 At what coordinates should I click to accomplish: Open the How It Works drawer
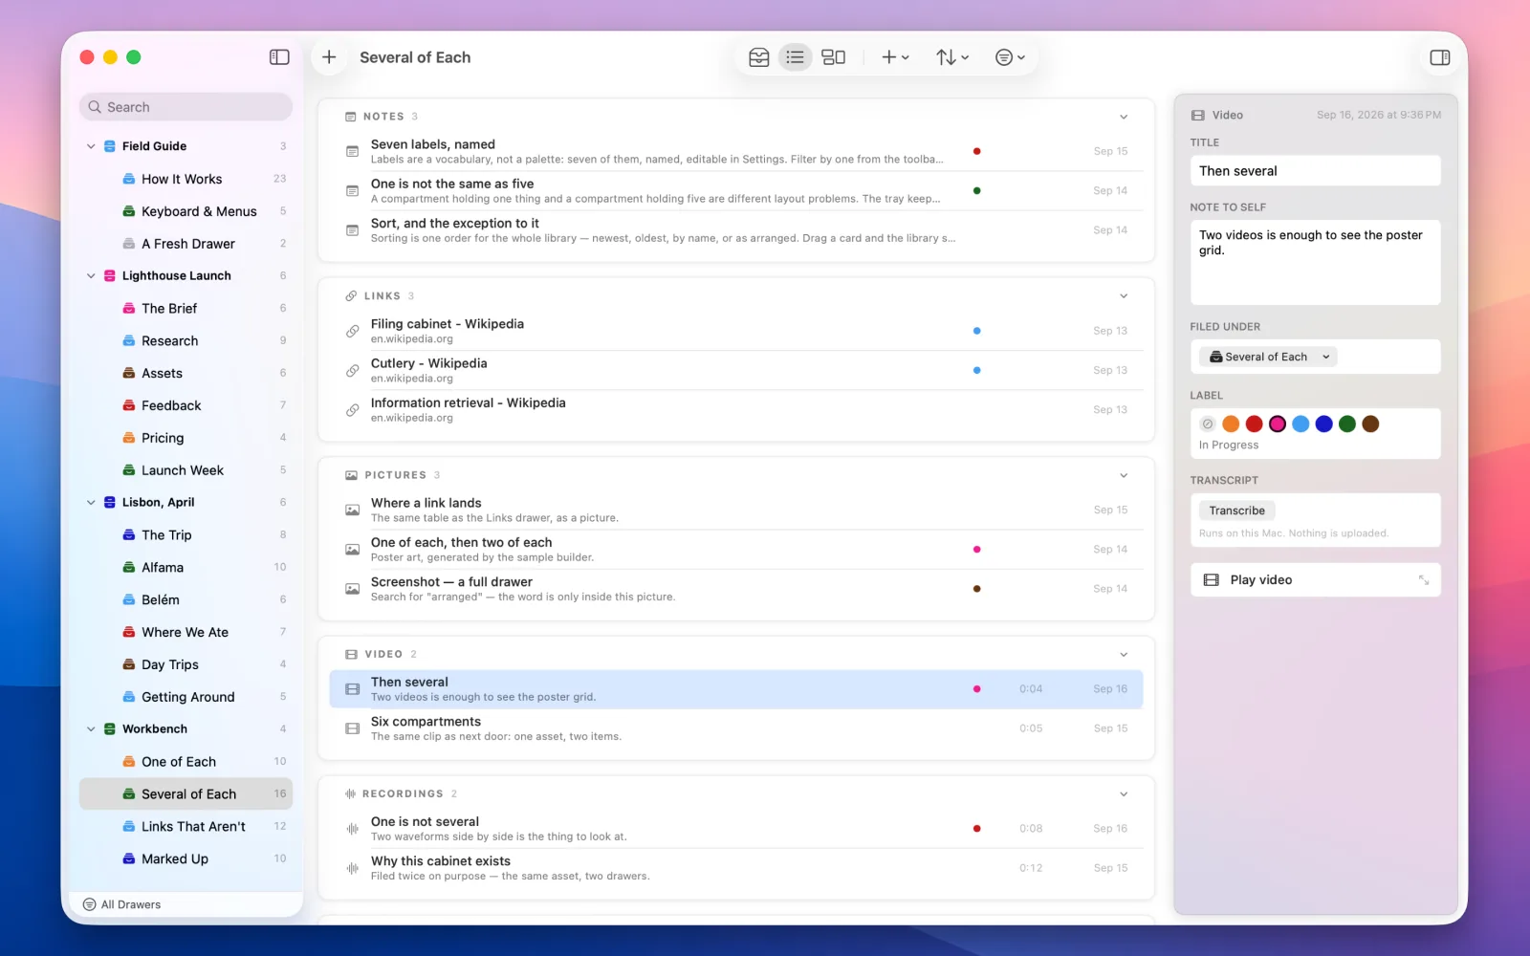[186, 179]
